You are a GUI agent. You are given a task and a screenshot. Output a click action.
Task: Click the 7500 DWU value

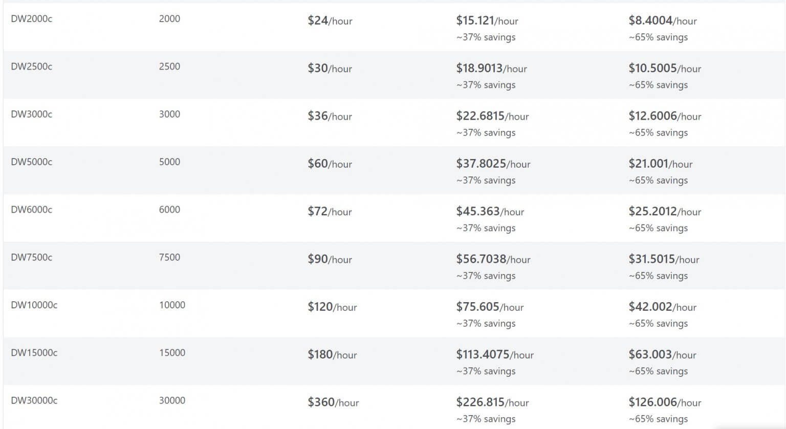tap(169, 257)
